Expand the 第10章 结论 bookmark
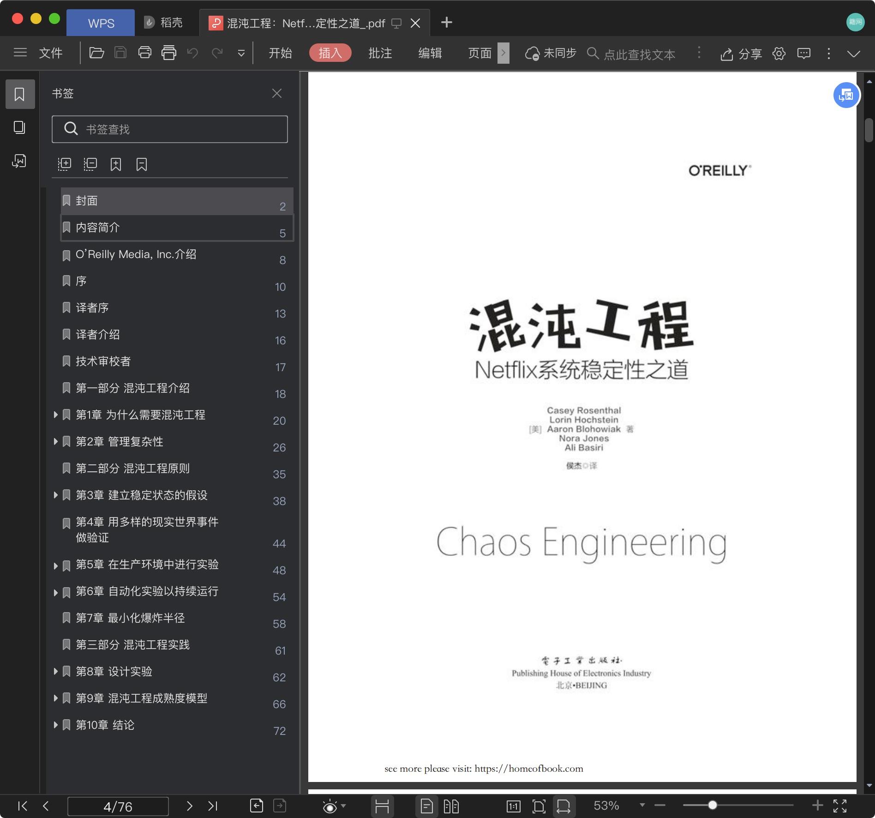875x818 pixels. coord(55,725)
